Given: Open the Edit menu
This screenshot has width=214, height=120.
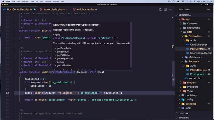Looking at the screenshot, I should (x=18, y=1).
